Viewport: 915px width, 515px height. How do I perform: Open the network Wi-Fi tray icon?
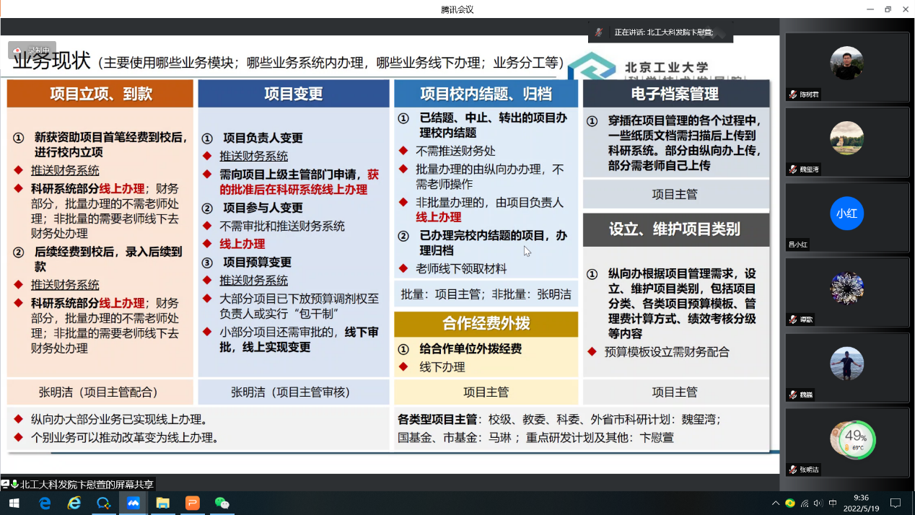click(x=805, y=503)
